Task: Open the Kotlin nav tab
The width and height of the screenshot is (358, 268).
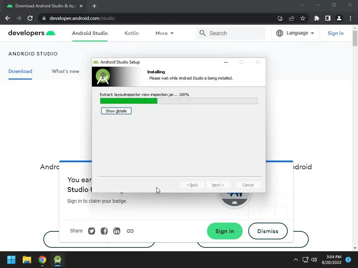Action: coord(131,33)
